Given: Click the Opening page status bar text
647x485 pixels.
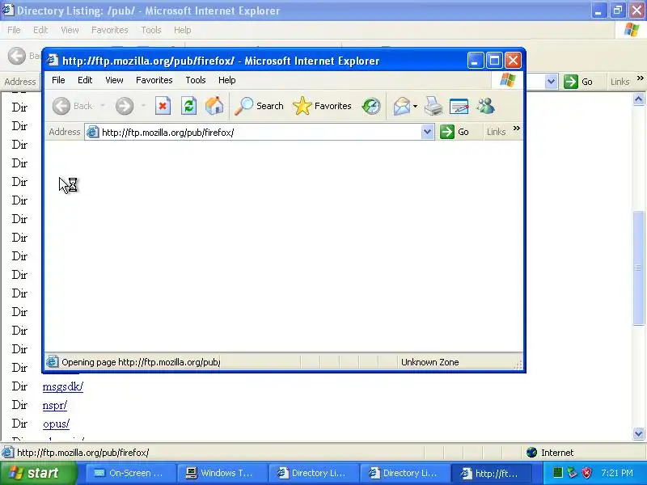Looking at the screenshot, I should pyautogui.click(x=141, y=362).
